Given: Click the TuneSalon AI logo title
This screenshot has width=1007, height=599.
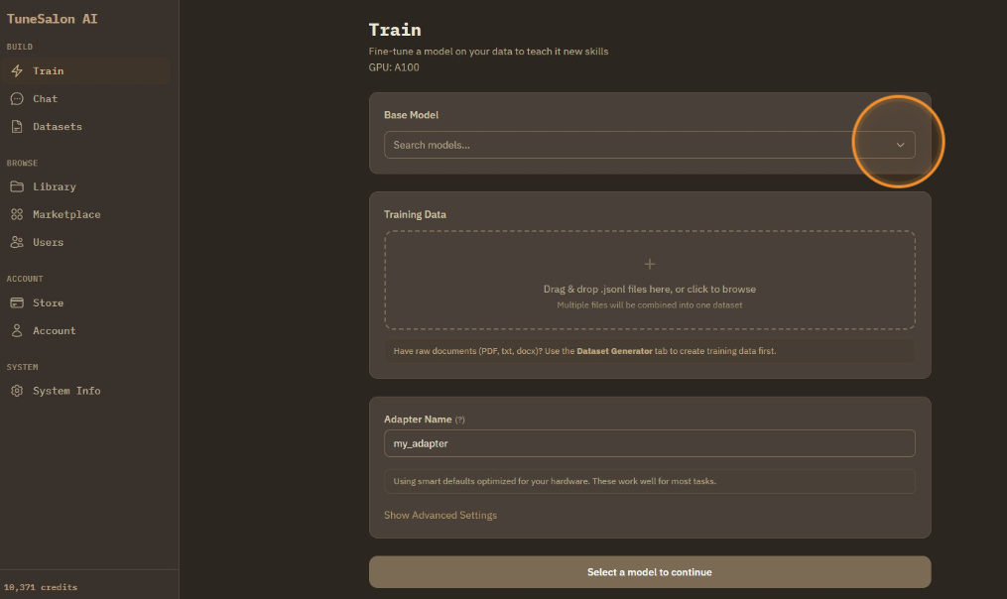Looking at the screenshot, I should pos(53,19).
